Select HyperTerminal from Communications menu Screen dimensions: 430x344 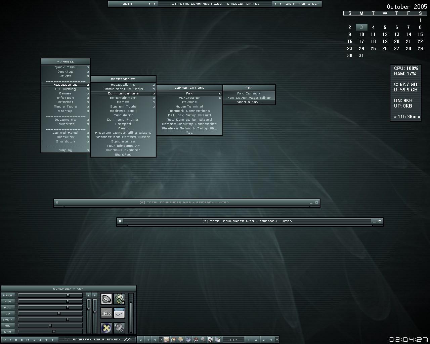189,106
